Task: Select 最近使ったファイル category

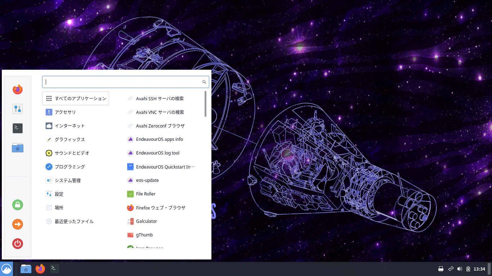Action: pos(76,221)
